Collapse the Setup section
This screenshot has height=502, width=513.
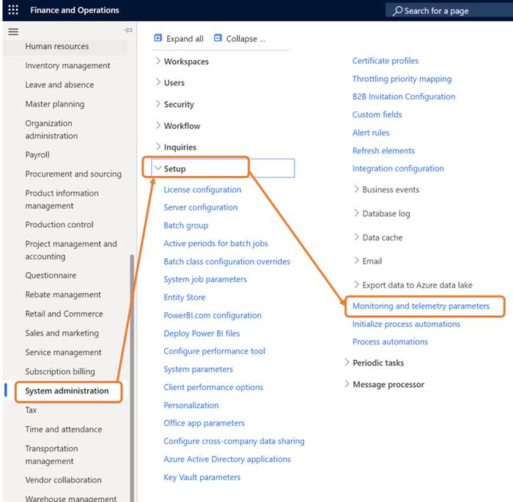point(158,169)
